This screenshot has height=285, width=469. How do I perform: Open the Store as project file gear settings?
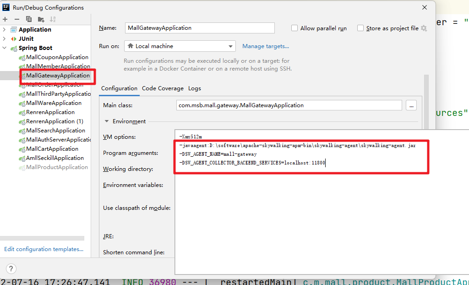click(424, 28)
